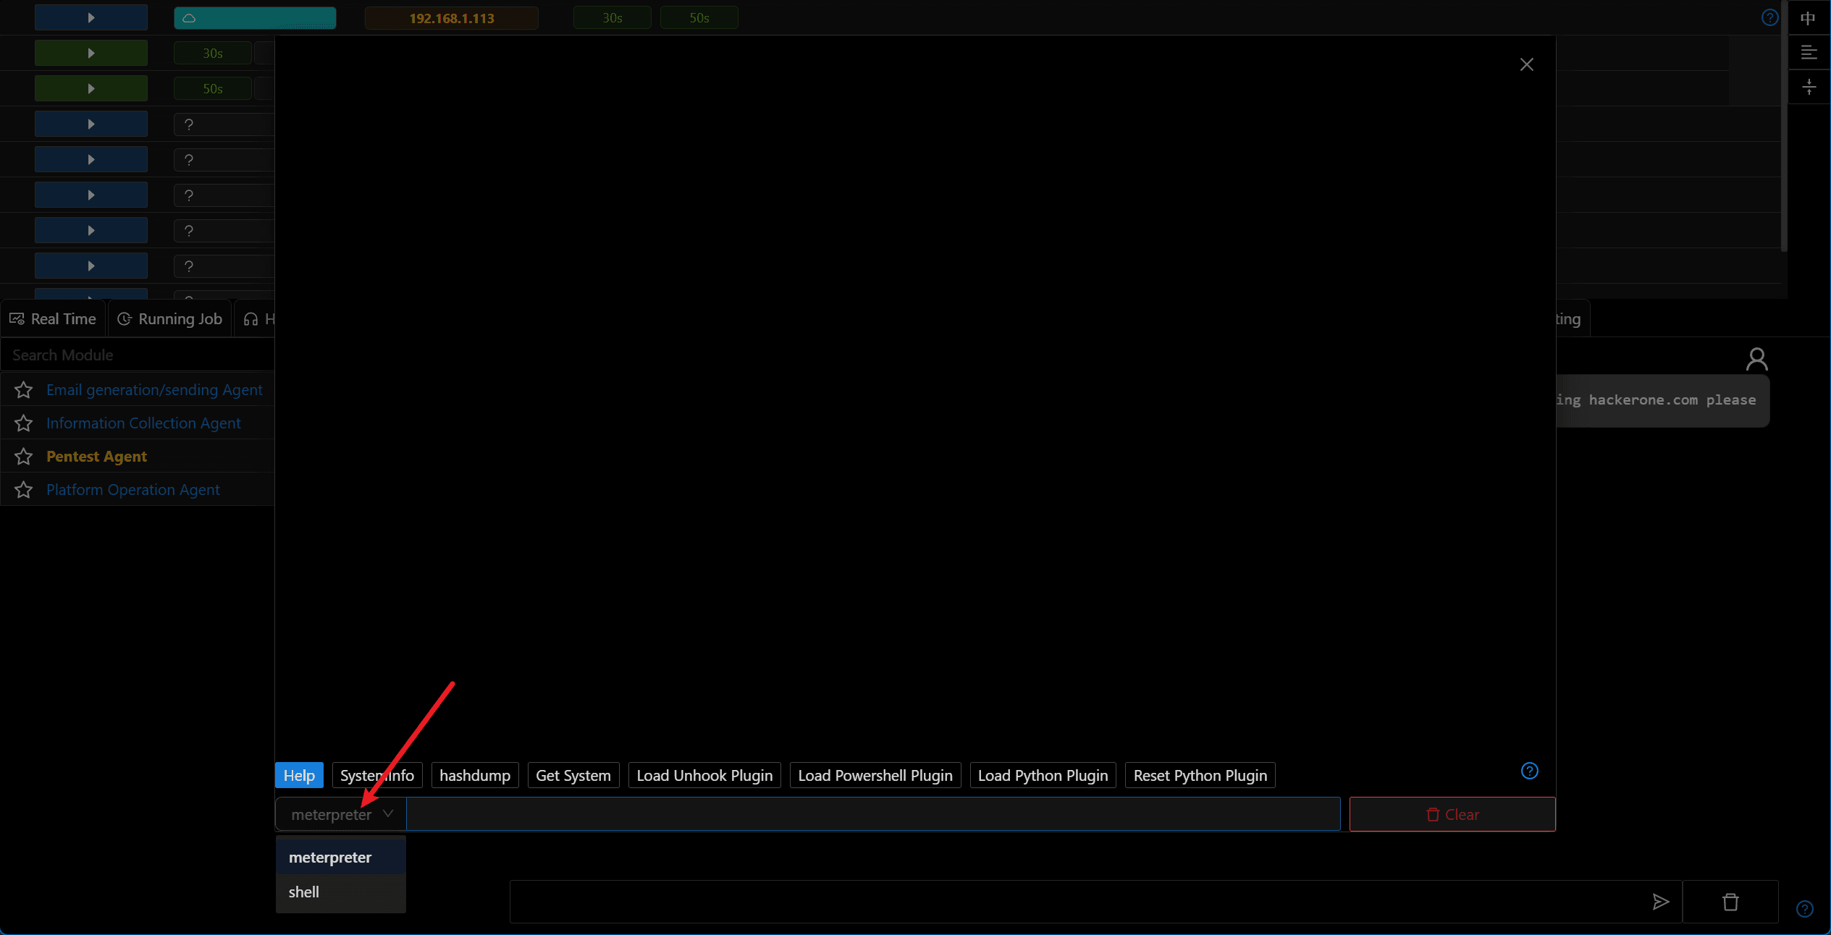The height and width of the screenshot is (935, 1831).
Task: Choose meterpreter option in the dropdown list
Action: click(x=340, y=858)
